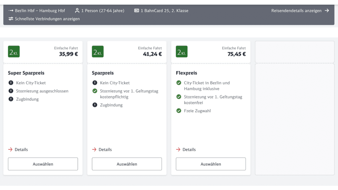The height and width of the screenshot is (190, 338).
Task: Toggle Schnellste Verbindungen anzeigen
Action: point(47,19)
